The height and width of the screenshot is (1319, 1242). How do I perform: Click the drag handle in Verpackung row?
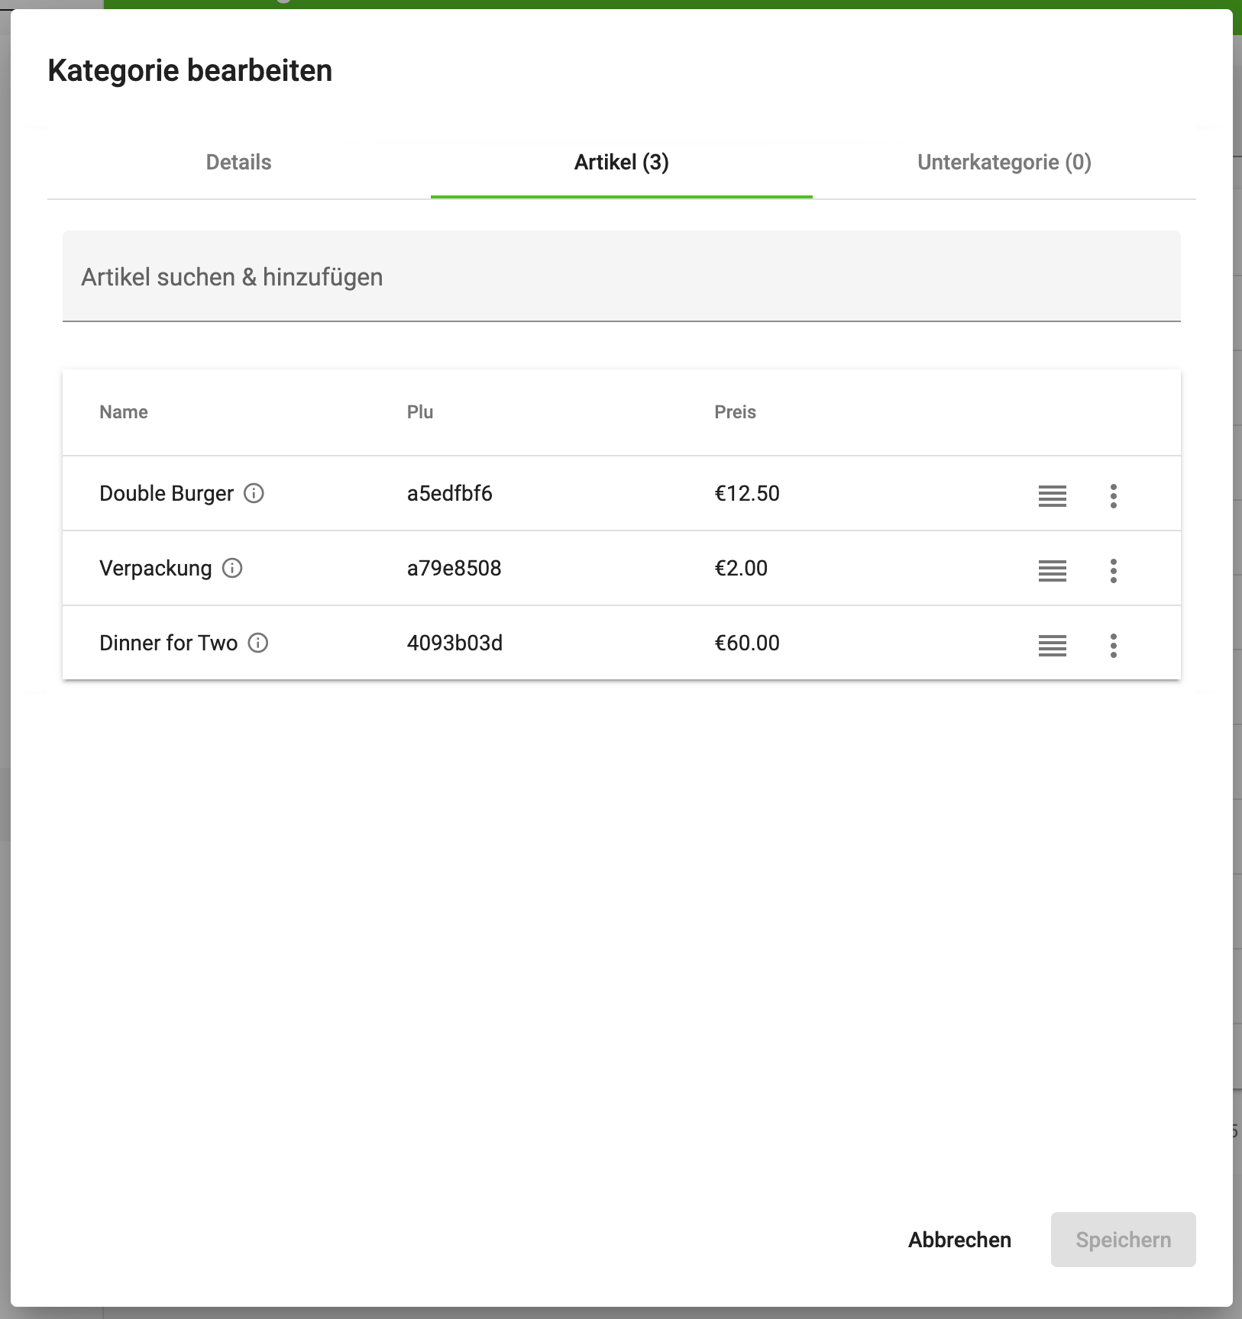click(x=1052, y=571)
